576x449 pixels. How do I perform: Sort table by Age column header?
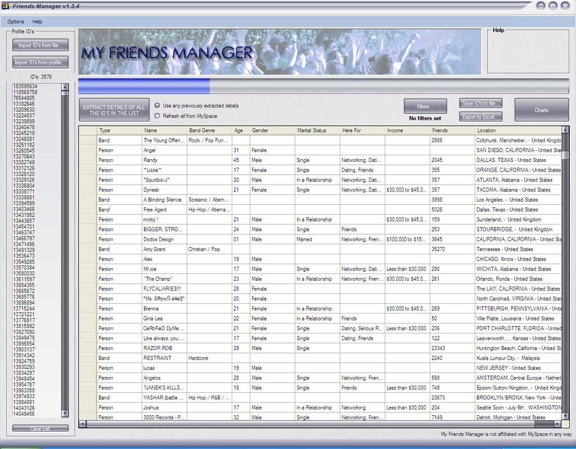tap(241, 131)
